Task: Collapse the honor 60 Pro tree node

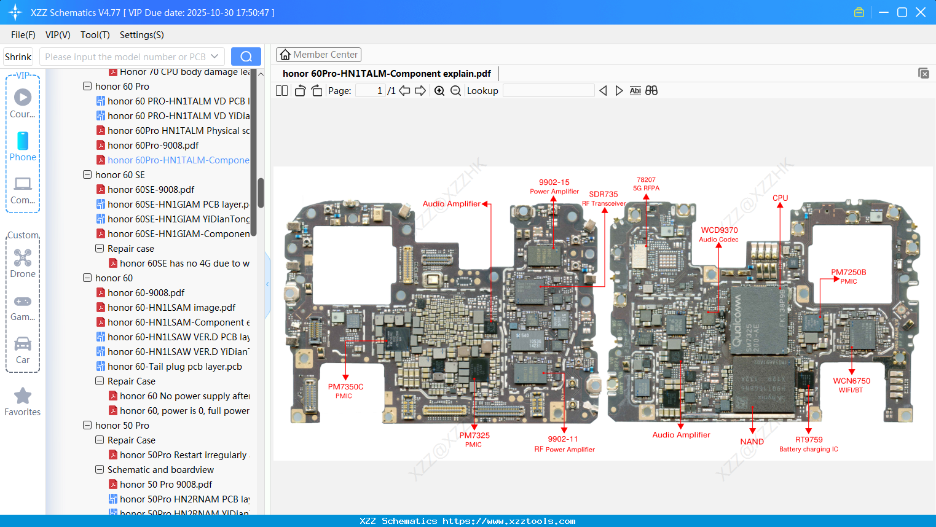Action: (87, 87)
